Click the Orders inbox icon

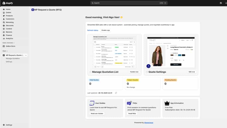tap(4, 12)
